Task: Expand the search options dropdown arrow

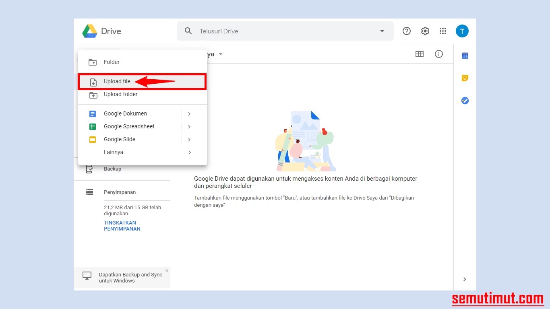Action: (x=382, y=31)
